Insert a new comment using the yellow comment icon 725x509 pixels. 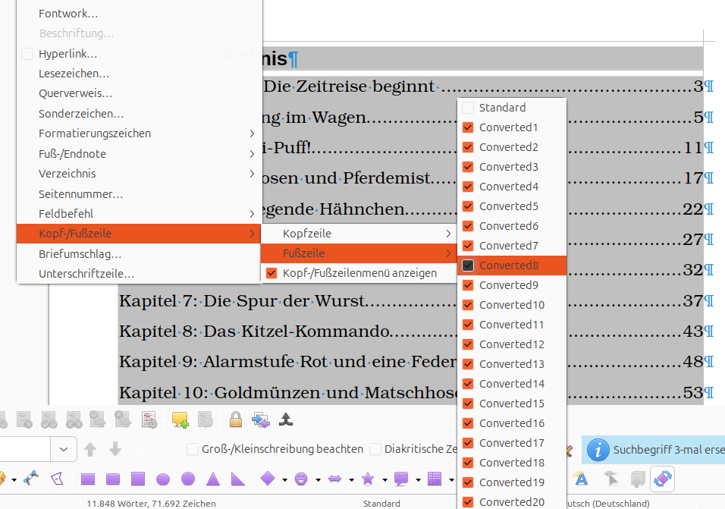(180, 419)
